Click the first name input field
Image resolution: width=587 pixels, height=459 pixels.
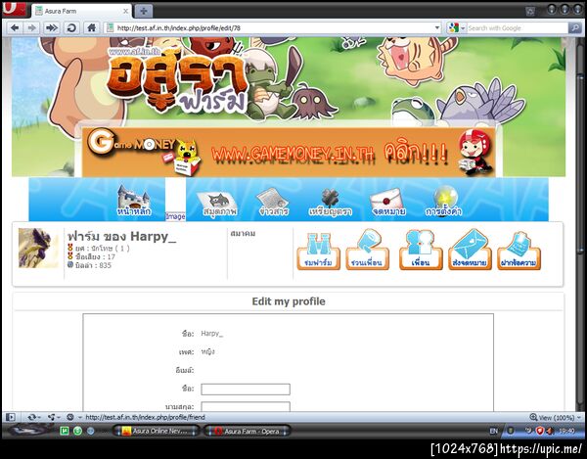tap(246, 389)
